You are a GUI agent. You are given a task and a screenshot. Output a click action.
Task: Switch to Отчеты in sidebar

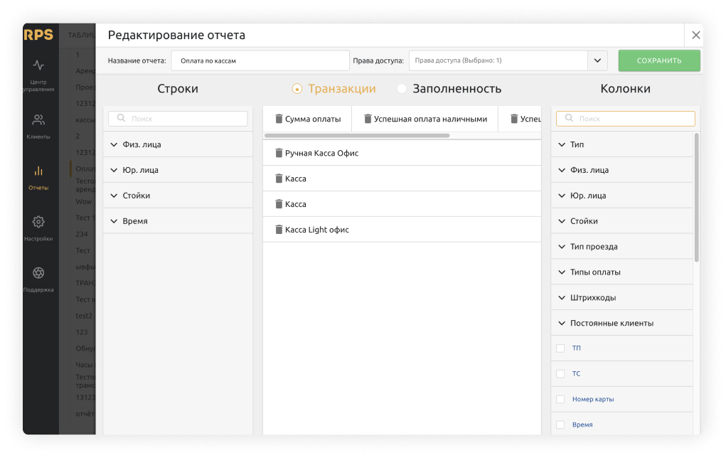(x=38, y=176)
